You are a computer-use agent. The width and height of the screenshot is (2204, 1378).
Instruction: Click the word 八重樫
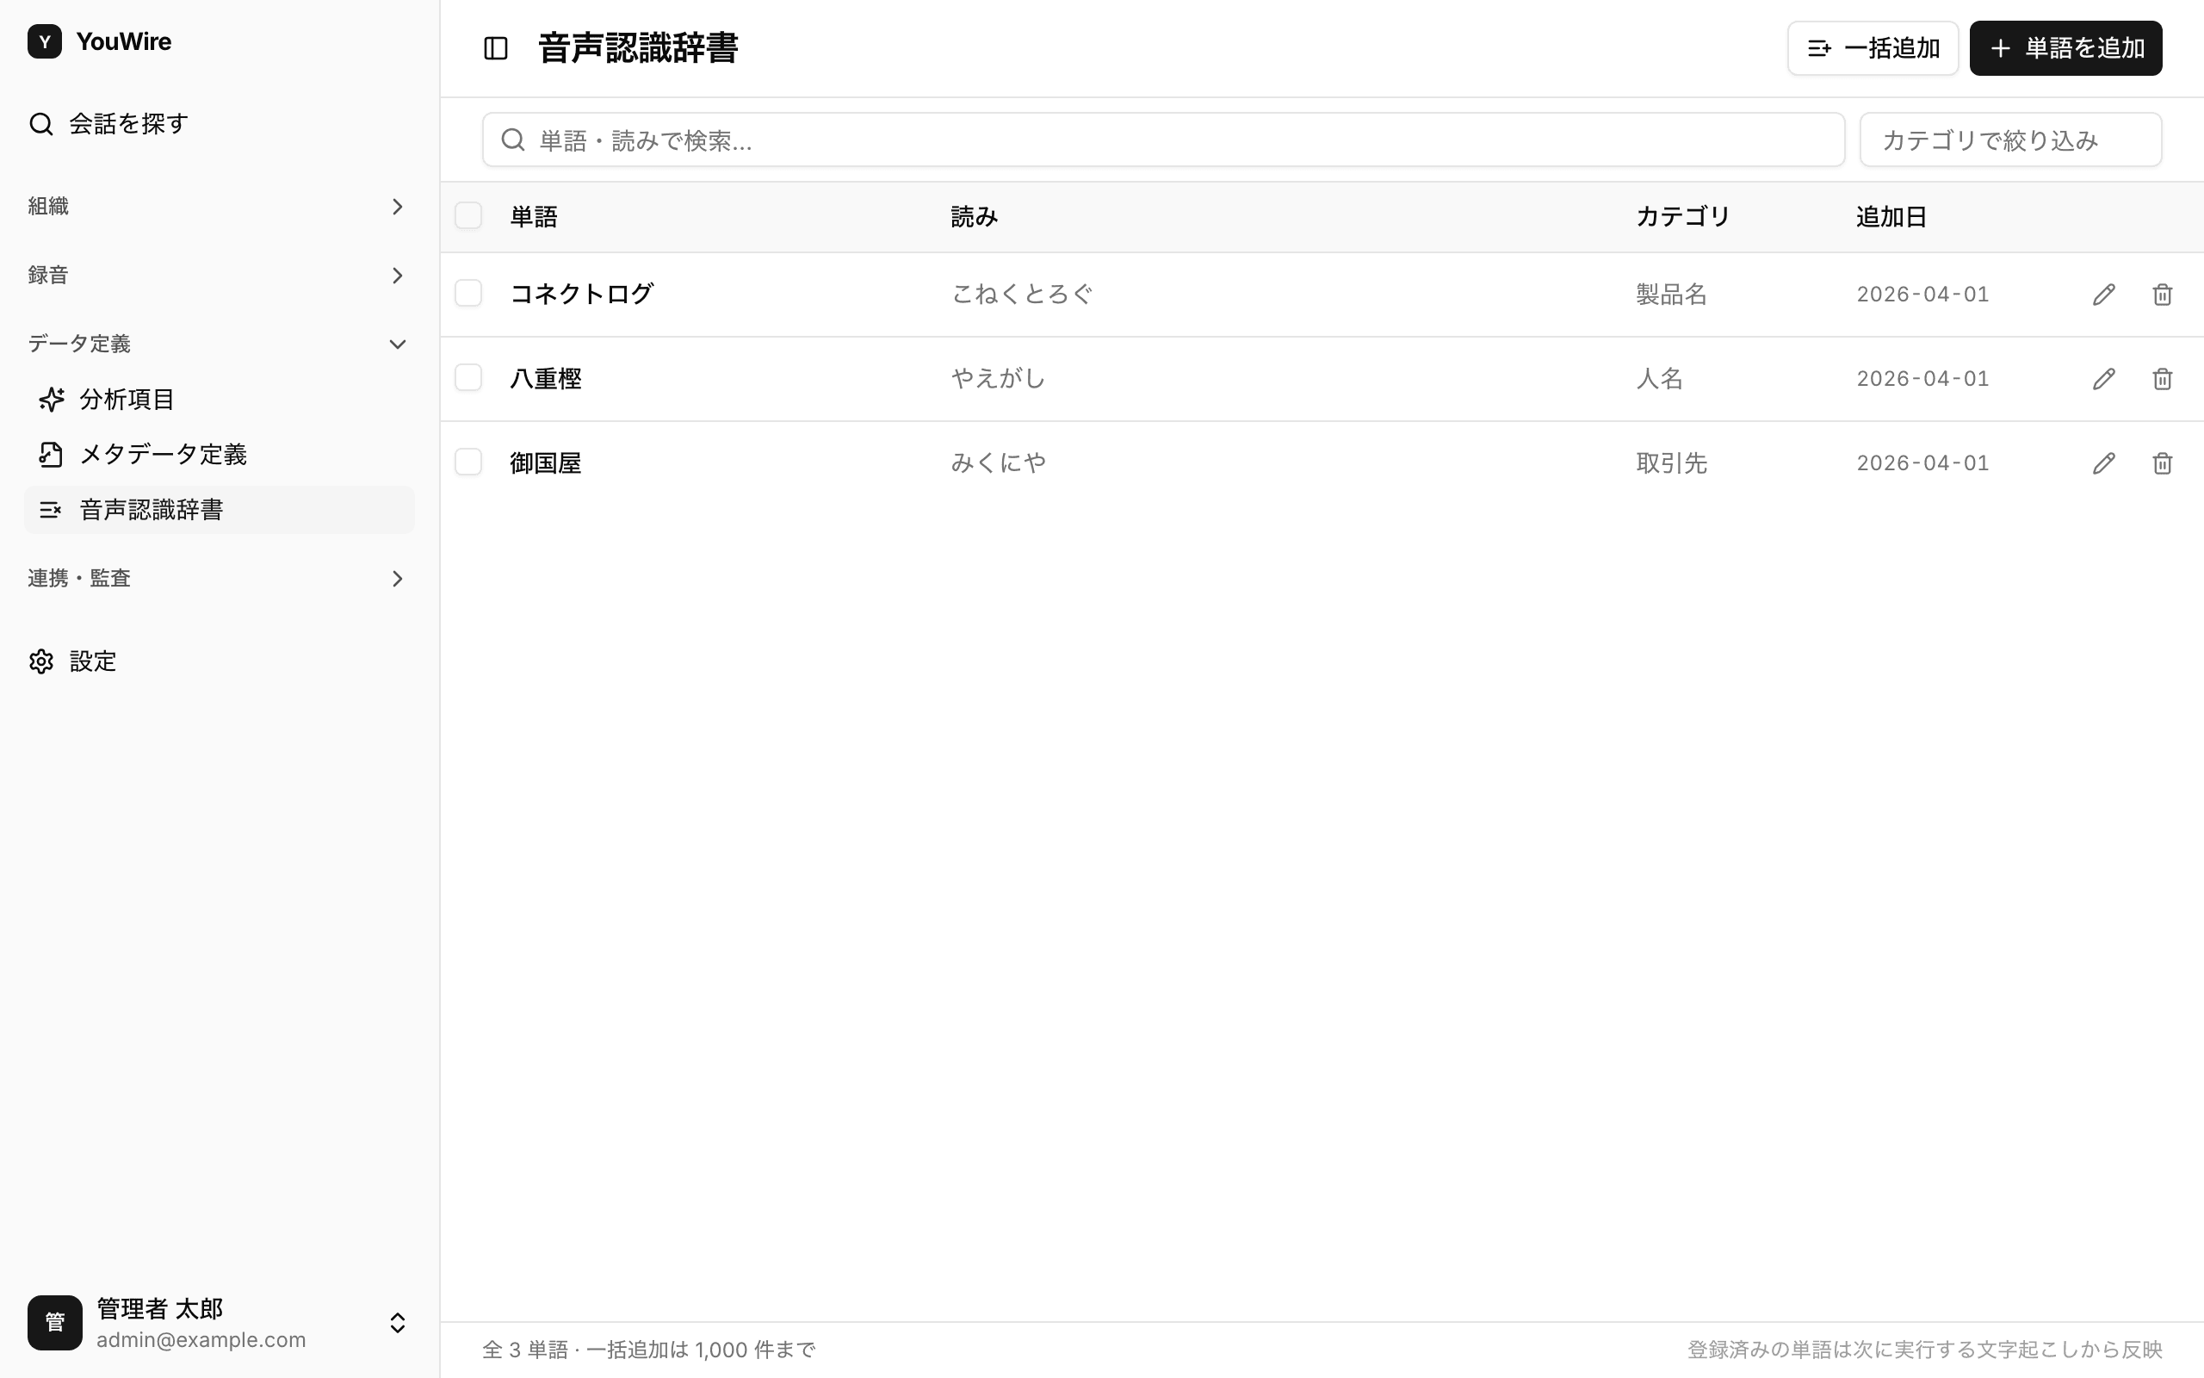(546, 378)
